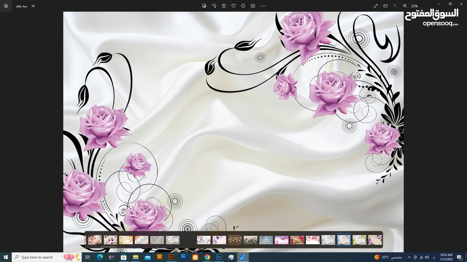
Task: Open Task View on the taskbar
Action: coord(88,257)
